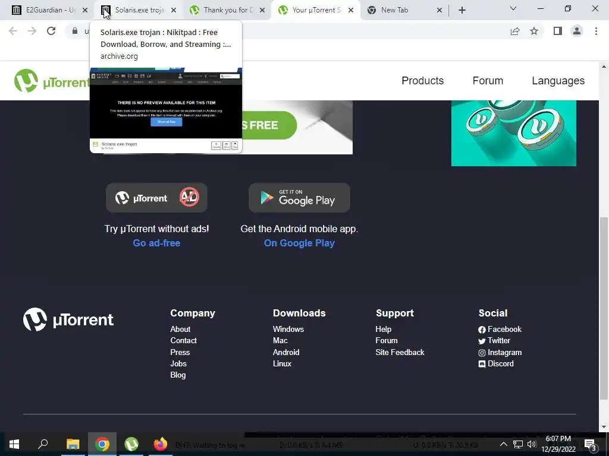Image resolution: width=609 pixels, height=456 pixels.
Task: Bookmark this page with star
Action: pos(534,31)
